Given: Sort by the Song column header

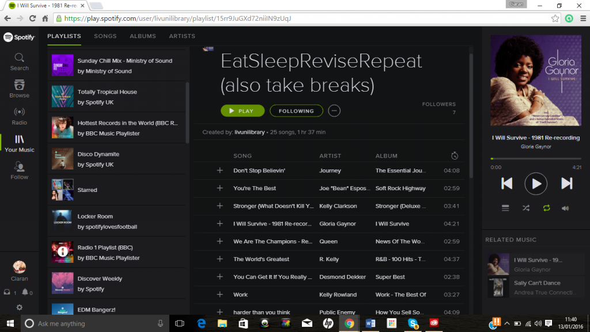Looking at the screenshot, I should 243,156.
